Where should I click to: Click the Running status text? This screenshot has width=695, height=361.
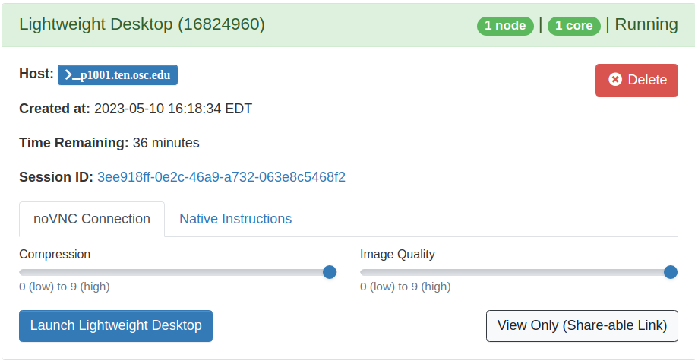click(x=646, y=24)
